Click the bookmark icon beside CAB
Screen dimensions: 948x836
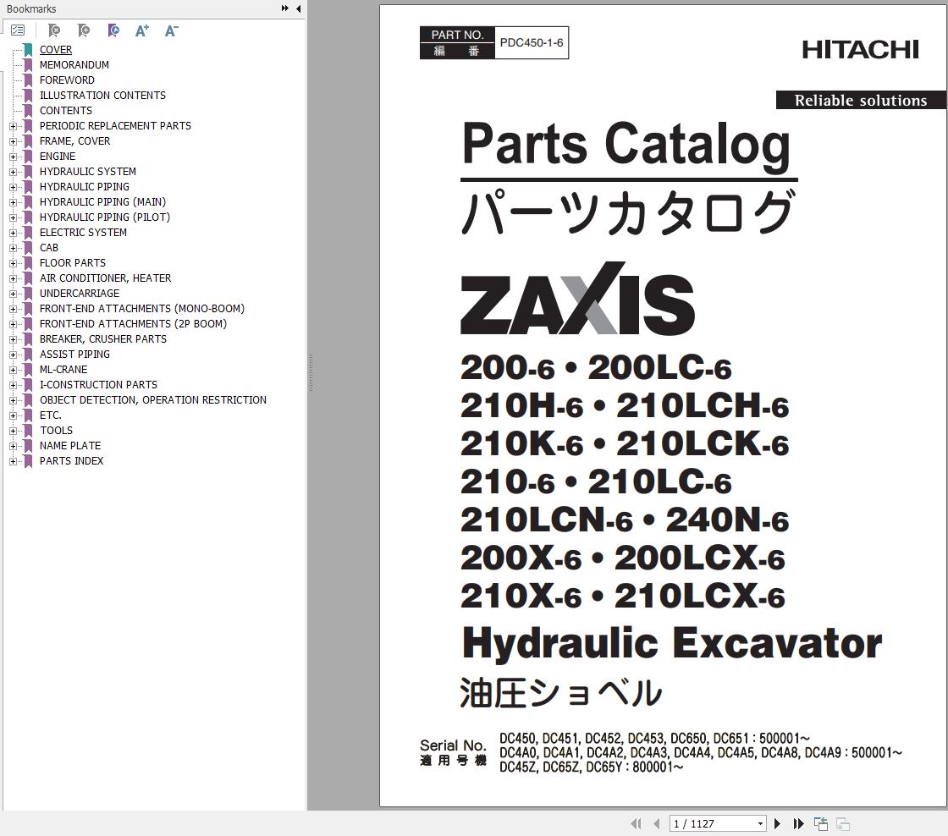(28, 248)
